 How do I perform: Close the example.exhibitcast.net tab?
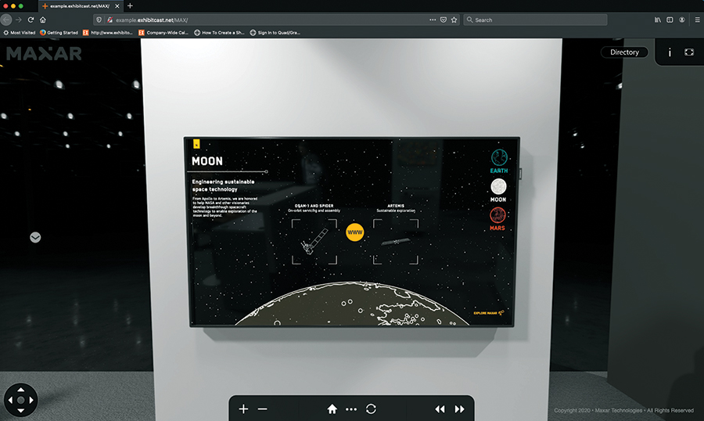[x=117, y=5]
